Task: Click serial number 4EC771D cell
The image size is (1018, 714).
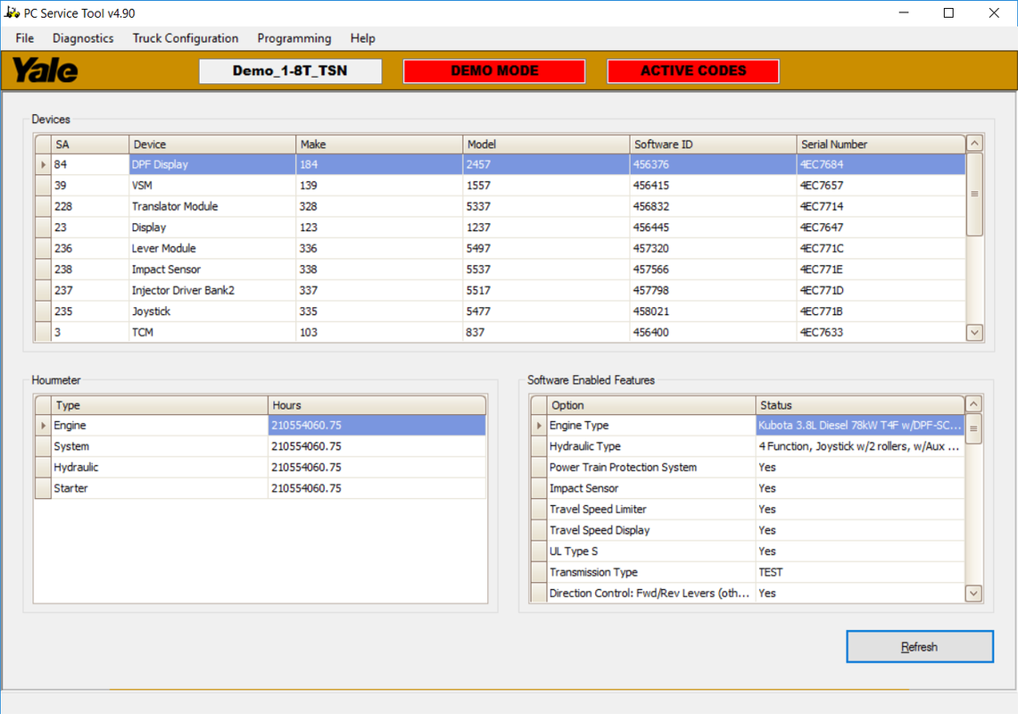Action: [881, 290]
